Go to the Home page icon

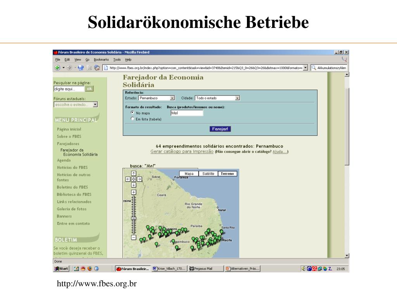(x=97, y=68)
